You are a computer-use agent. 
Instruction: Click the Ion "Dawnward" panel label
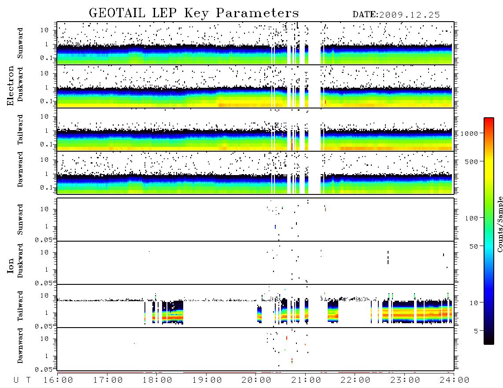[20, 346]
